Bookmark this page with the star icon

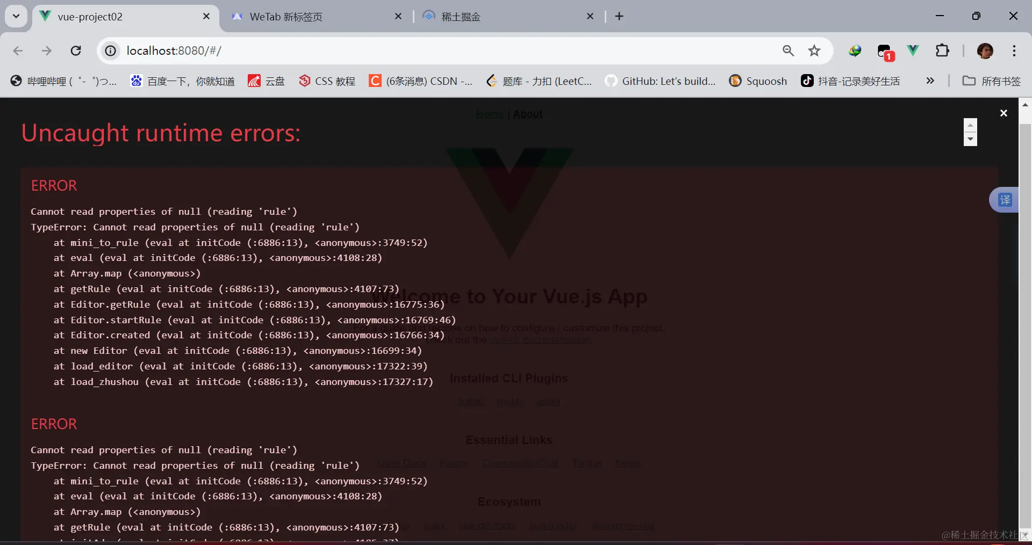(x=814, y=50)
